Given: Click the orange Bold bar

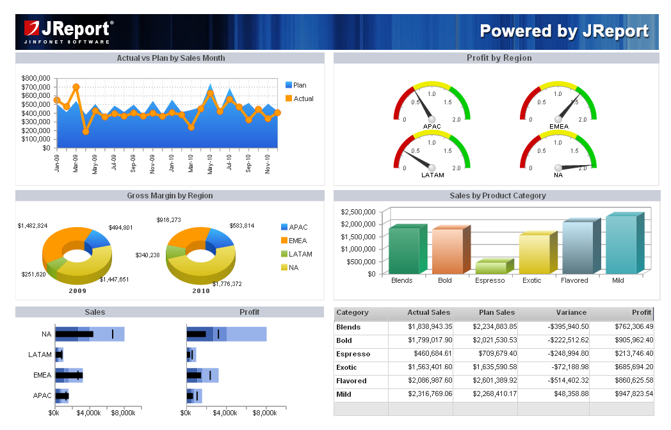Looking at the screenshot, I should point(451,250).
